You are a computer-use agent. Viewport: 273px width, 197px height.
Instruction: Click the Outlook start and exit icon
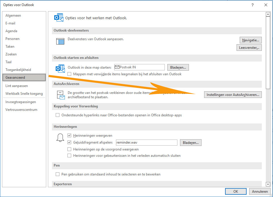60,69
